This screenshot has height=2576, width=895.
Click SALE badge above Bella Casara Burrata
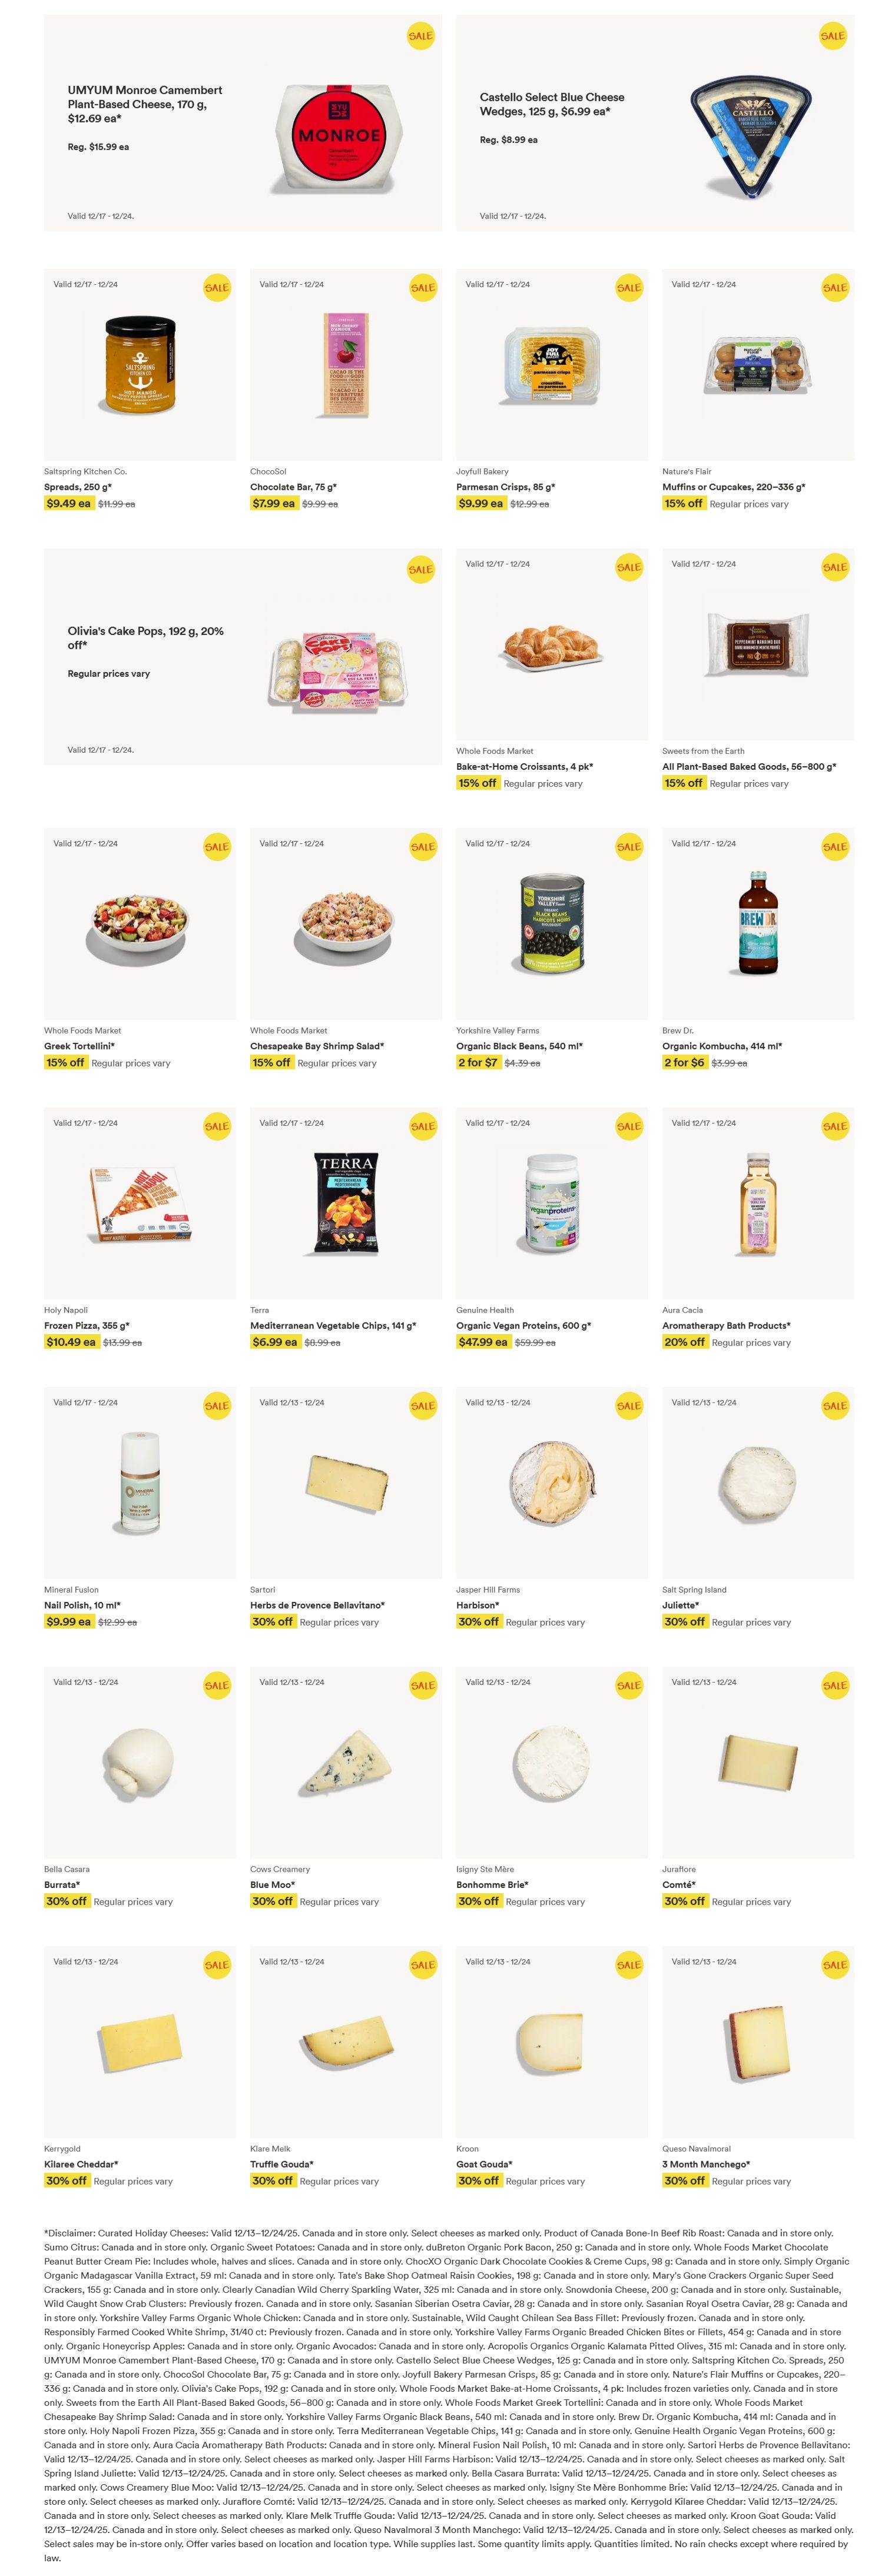[217, 1685]
